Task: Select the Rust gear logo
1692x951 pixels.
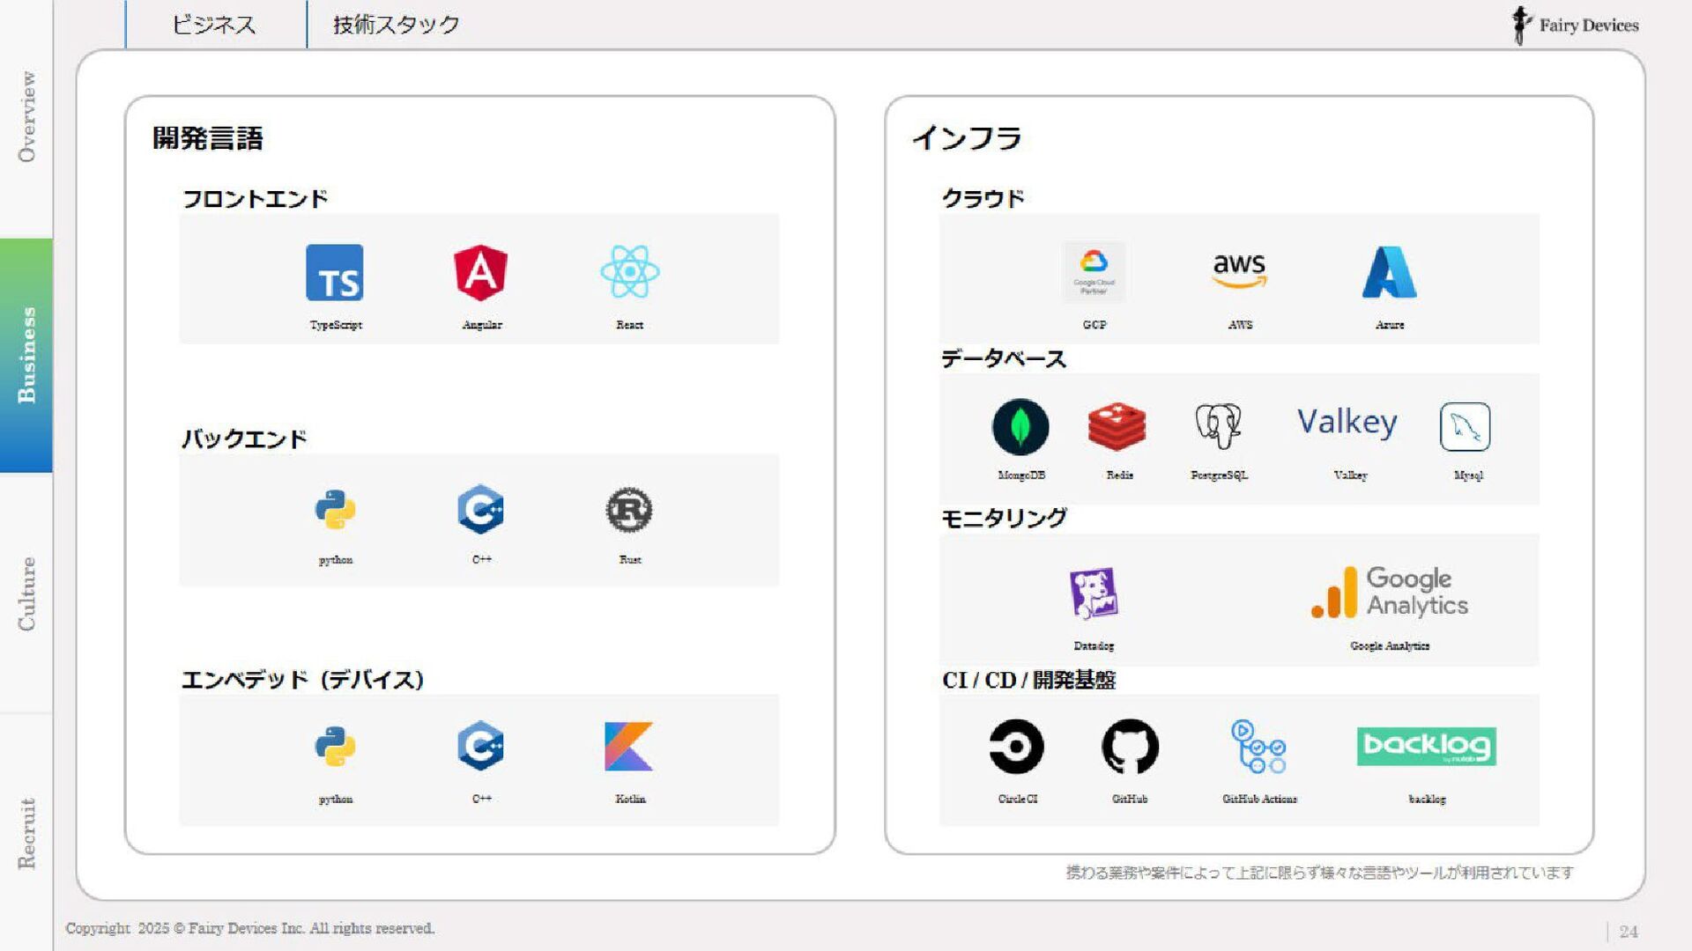Action: click(x=629, y=510)
